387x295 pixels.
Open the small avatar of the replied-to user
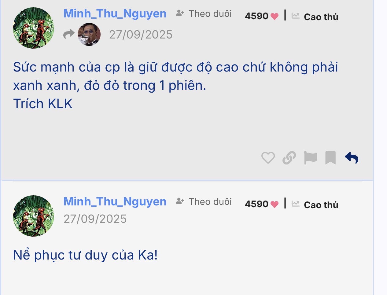[89, 34]
